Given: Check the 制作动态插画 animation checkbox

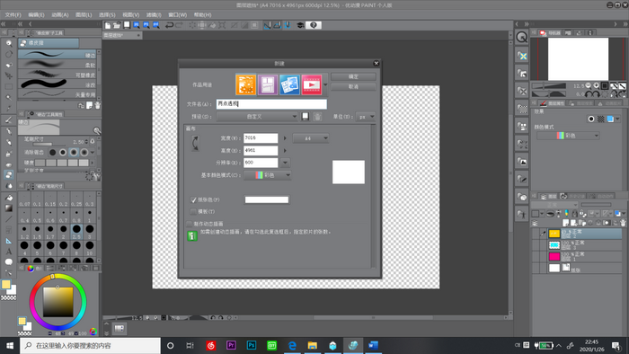Looking at the screenshot, I should [x=190, y=224].
